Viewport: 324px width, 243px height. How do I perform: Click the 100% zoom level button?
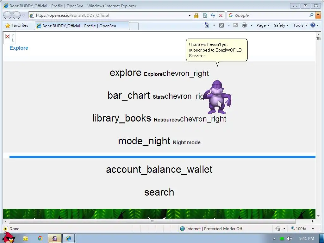[x=298, y=228]
